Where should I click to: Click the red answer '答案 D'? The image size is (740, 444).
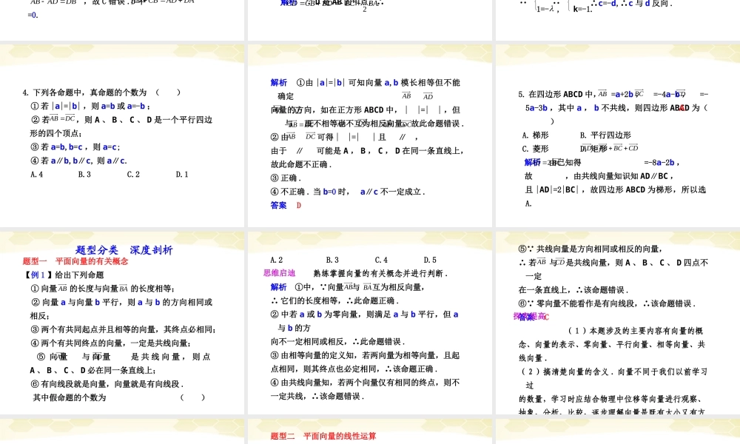tap(286, 205)
